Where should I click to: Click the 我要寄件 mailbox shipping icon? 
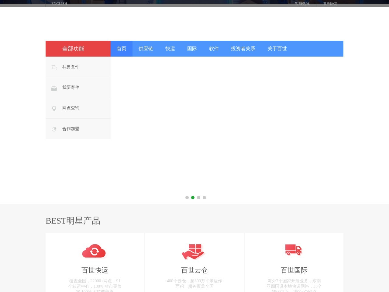pyautogui.click(x=54, y=88)
